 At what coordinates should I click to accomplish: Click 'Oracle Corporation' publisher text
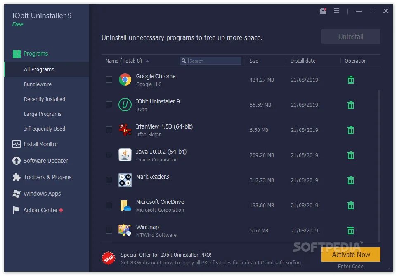pyautogui.click(x=157, y=160)
